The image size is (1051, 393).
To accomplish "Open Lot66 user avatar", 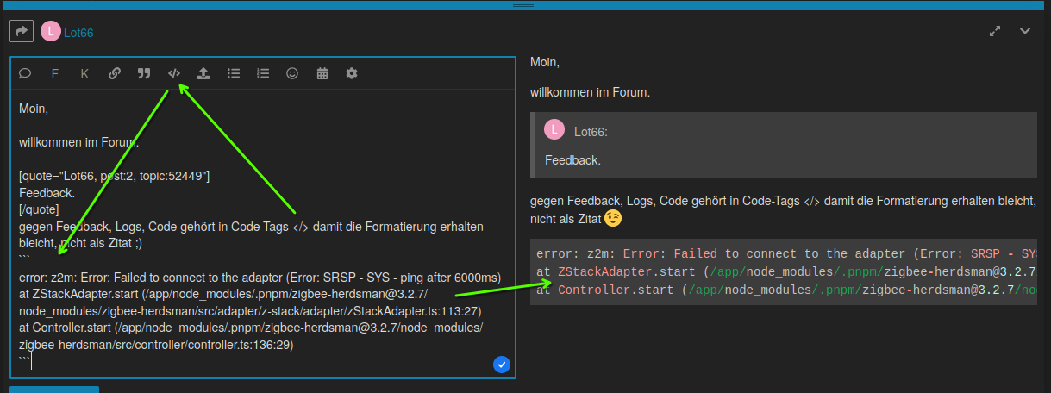I will click(51, 32).
